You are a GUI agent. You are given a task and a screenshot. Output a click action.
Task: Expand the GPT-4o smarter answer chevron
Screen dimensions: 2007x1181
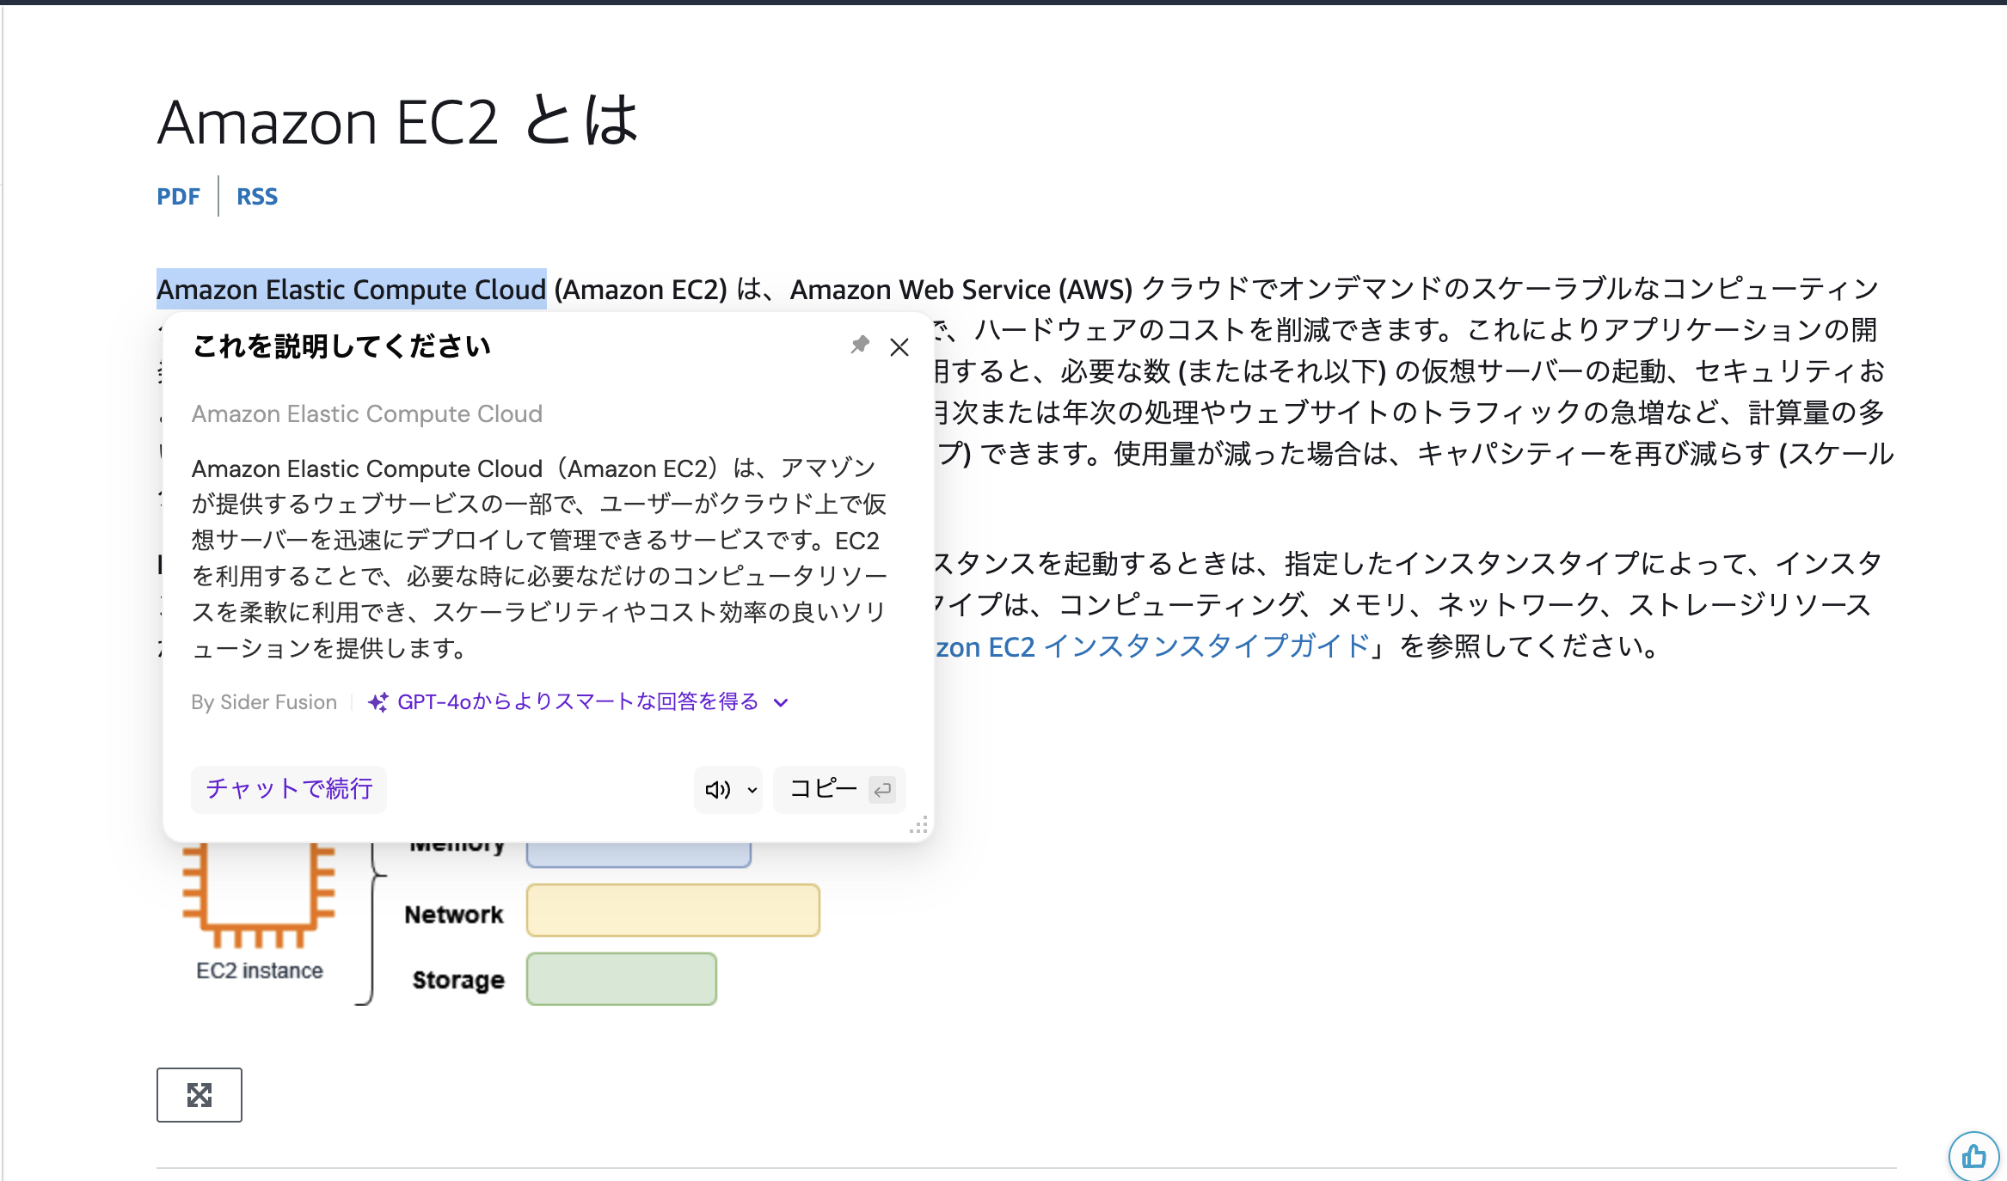coord(781,703)
